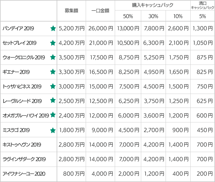The width and height of the screenshot is (215, 182).
Task: Click the 10% cashback column header
Action: [x=178, y=16]
